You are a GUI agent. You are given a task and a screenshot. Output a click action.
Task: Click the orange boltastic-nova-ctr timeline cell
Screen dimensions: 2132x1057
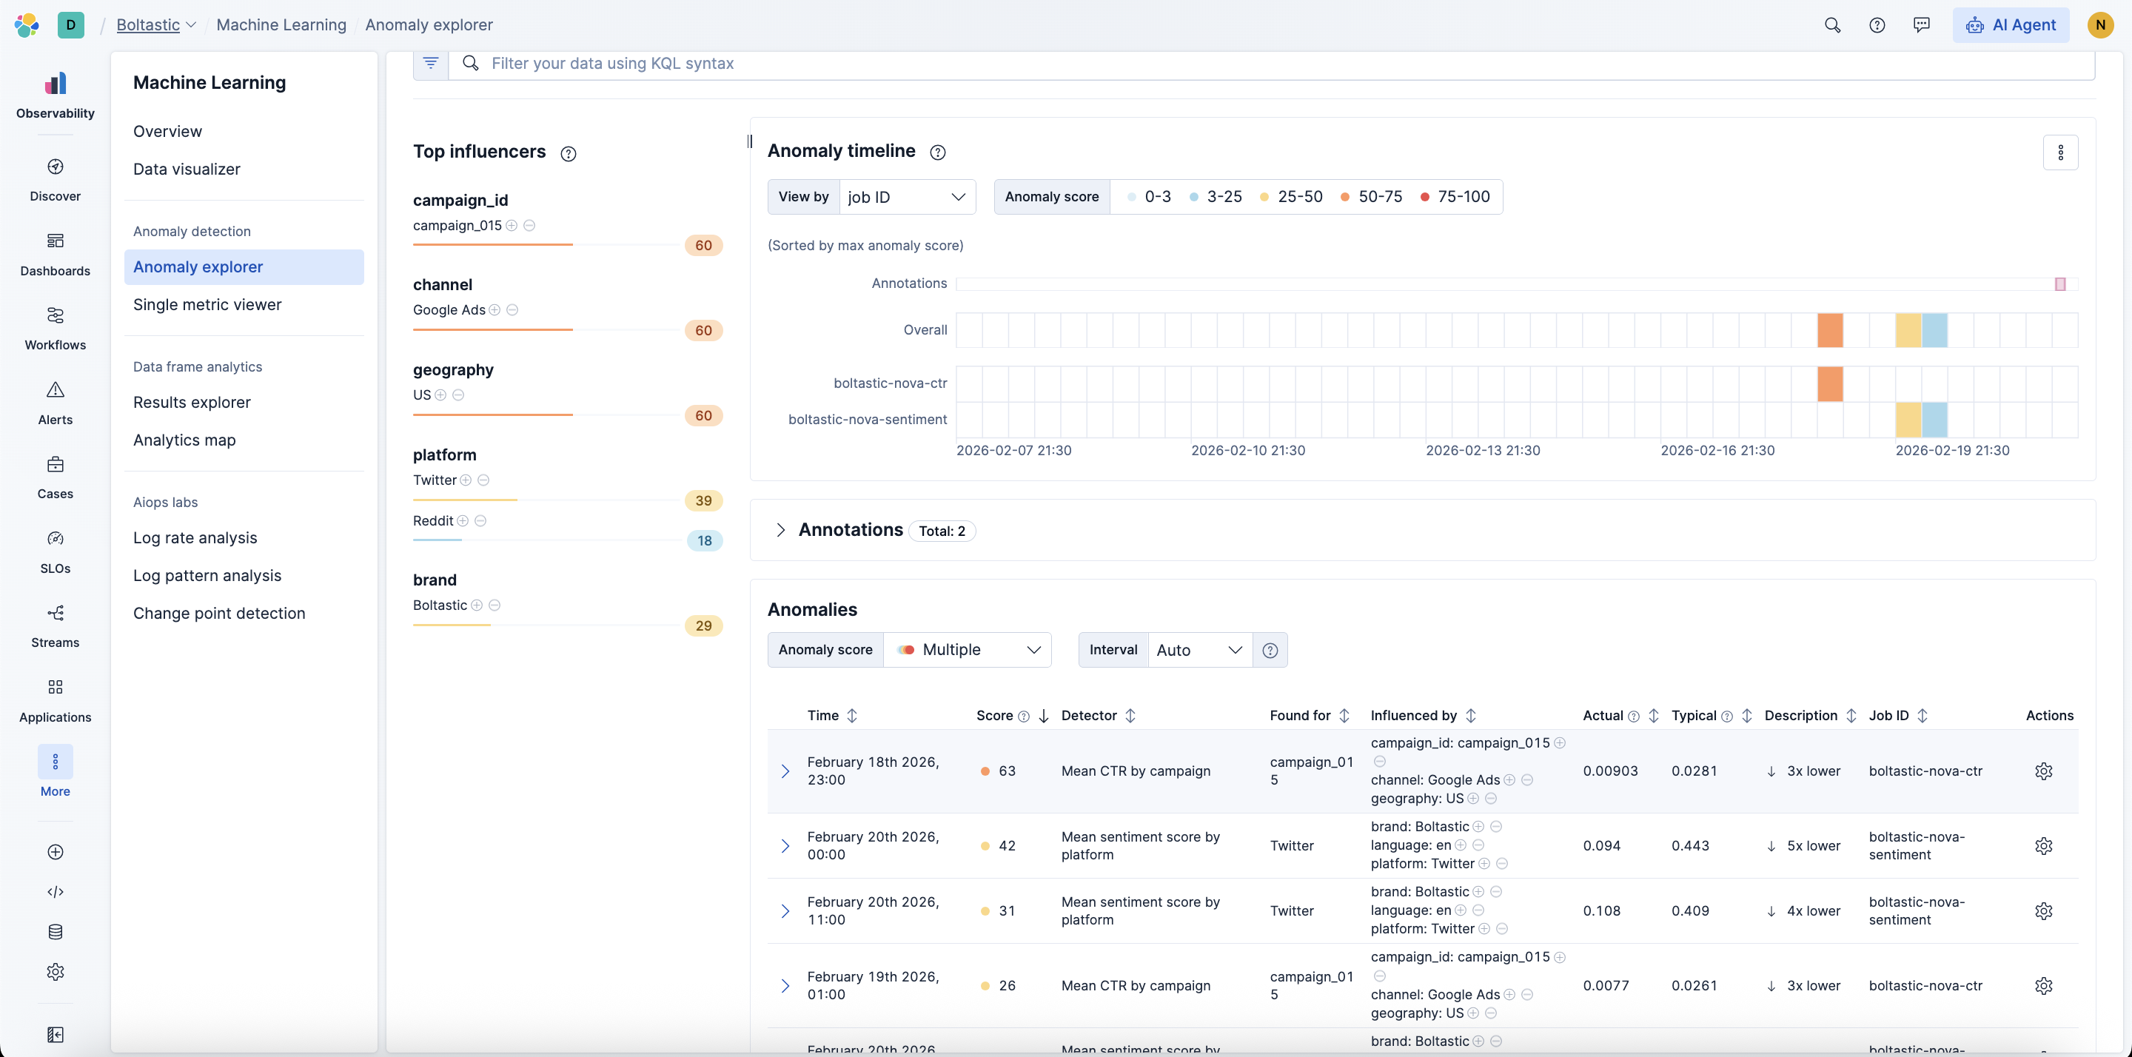[x=1830, y=383]
